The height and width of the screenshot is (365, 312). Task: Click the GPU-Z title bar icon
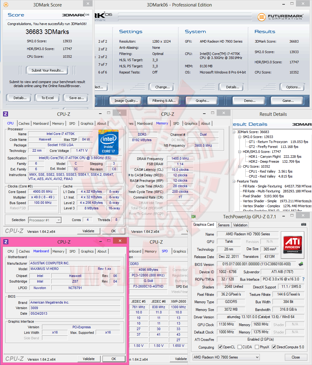[193, 217]
